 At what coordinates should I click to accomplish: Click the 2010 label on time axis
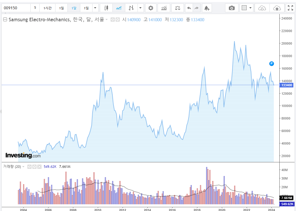tap(98, 210)
